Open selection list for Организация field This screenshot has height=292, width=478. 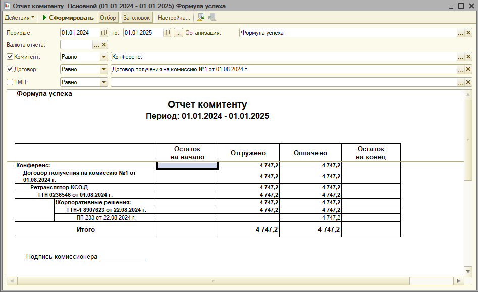click(x=460, y=33)
